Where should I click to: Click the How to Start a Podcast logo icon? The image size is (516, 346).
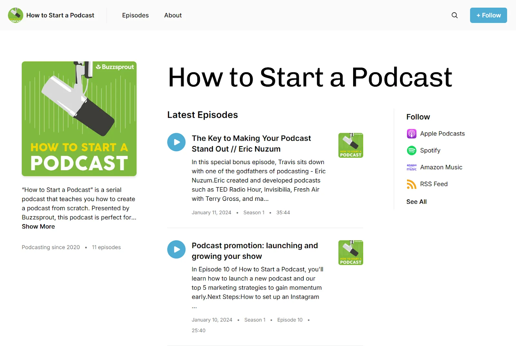tap(15, 15)
